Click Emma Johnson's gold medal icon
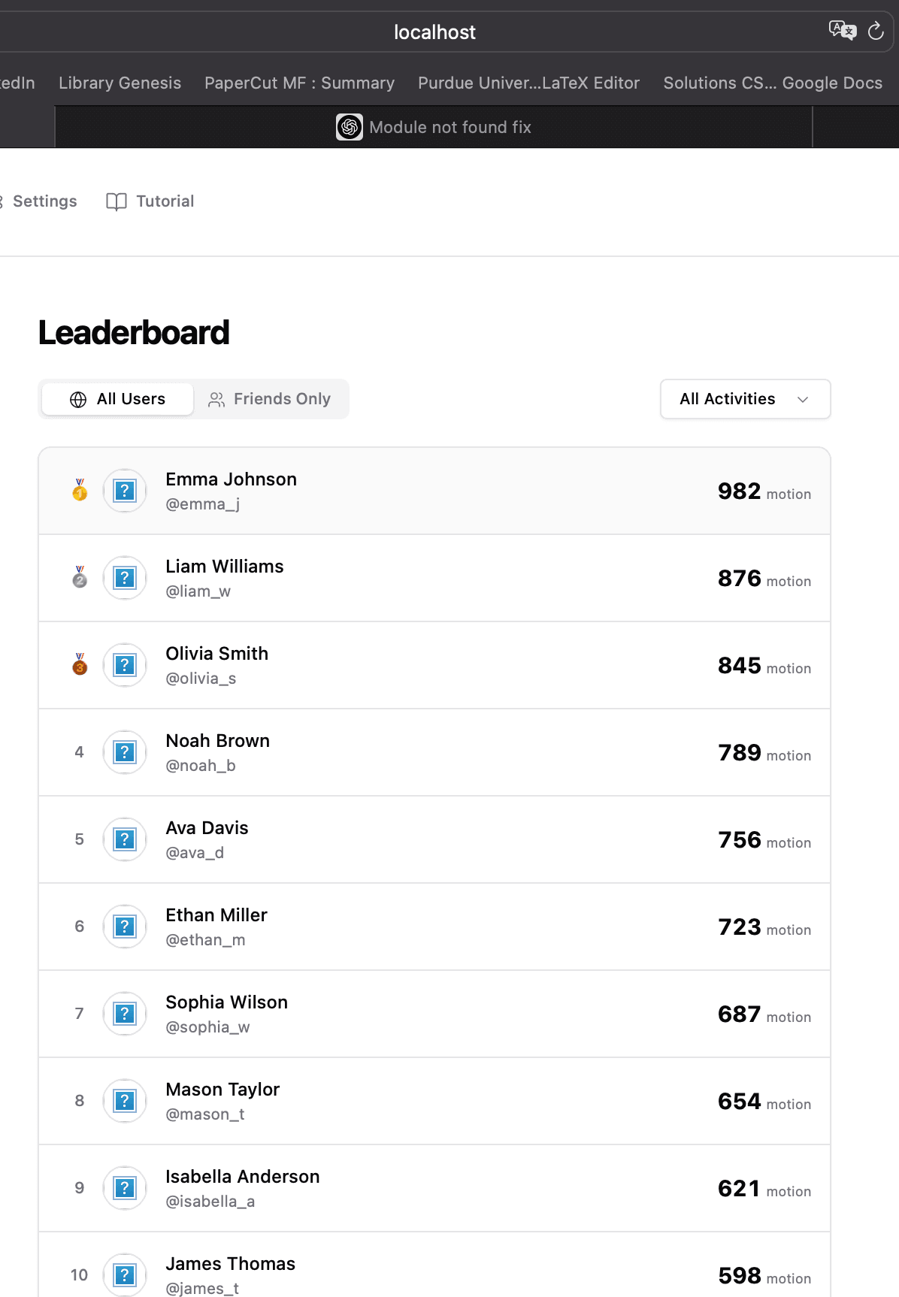This screenshot has height=1297, width=899. [78, 491]
